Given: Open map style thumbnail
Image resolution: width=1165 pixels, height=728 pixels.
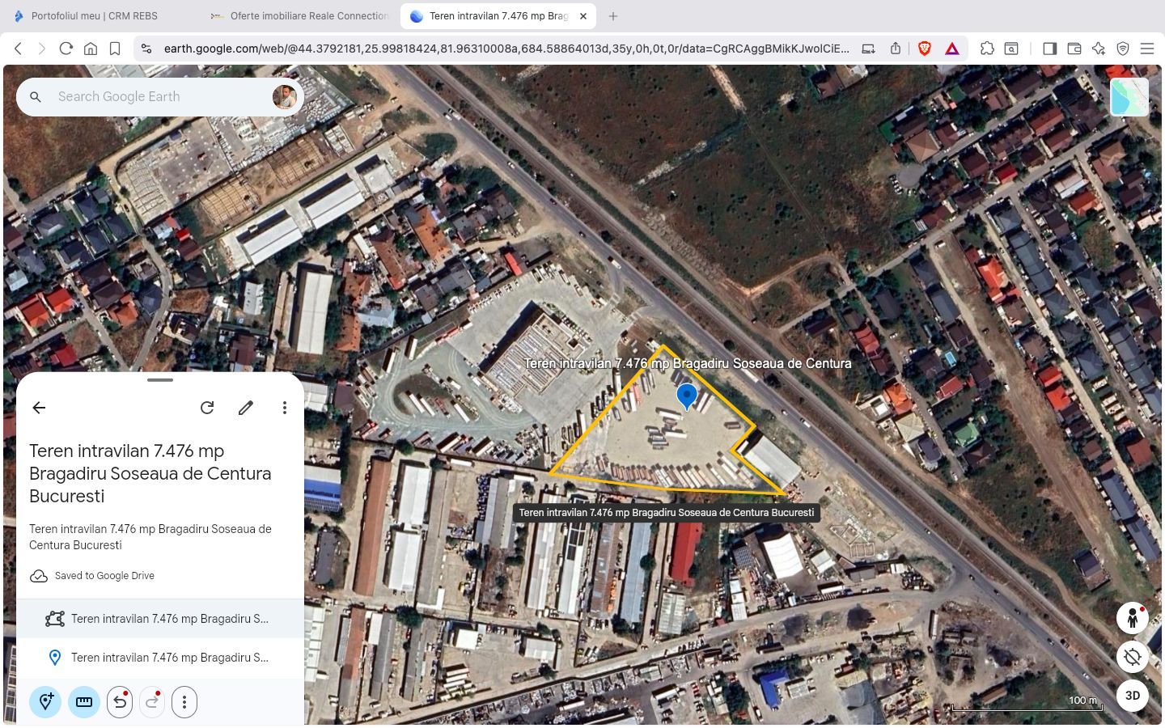Looking at the screenshot, I should pos(1129,97).
